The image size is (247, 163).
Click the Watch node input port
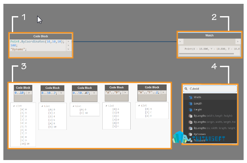pos(180,42)
